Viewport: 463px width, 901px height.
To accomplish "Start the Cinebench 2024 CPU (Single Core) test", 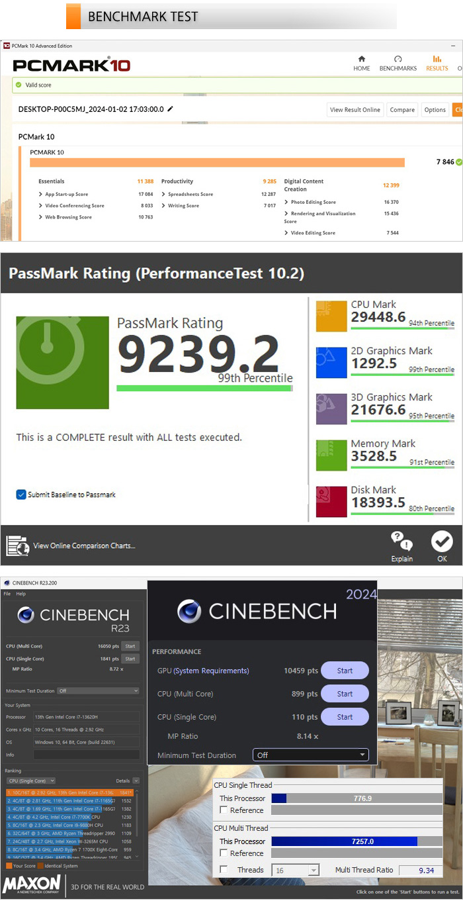I will coord(345,717).
